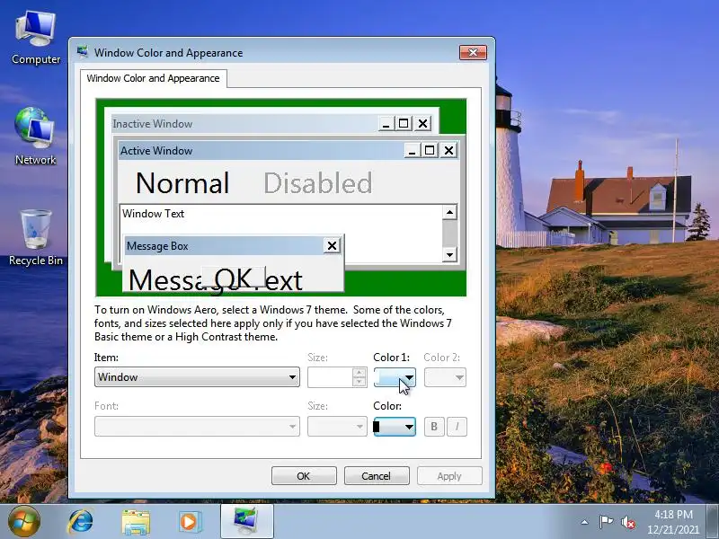Image resolution: width=719 pixels, height=539 pixels.
Task: Click Message Box title in preview
Action: click(157, 246)
